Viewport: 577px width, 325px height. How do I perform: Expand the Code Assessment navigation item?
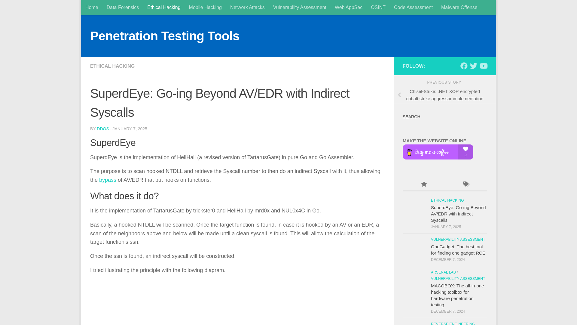click(x=413, y=7)
